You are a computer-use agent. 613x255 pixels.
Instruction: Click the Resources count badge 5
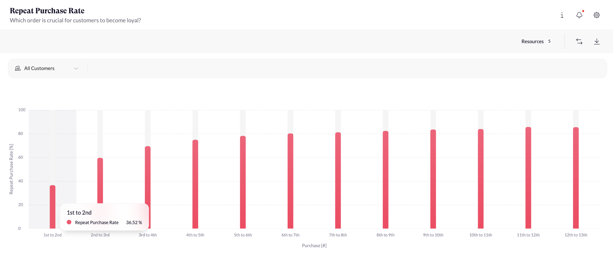[x=549, y=41]
